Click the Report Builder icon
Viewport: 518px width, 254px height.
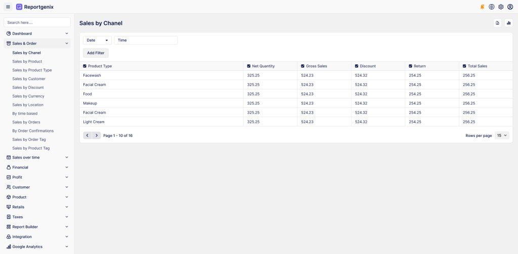tap(9, 227)
